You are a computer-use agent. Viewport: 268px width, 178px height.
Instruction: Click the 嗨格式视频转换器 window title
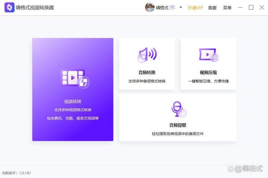tap(35, 8)
